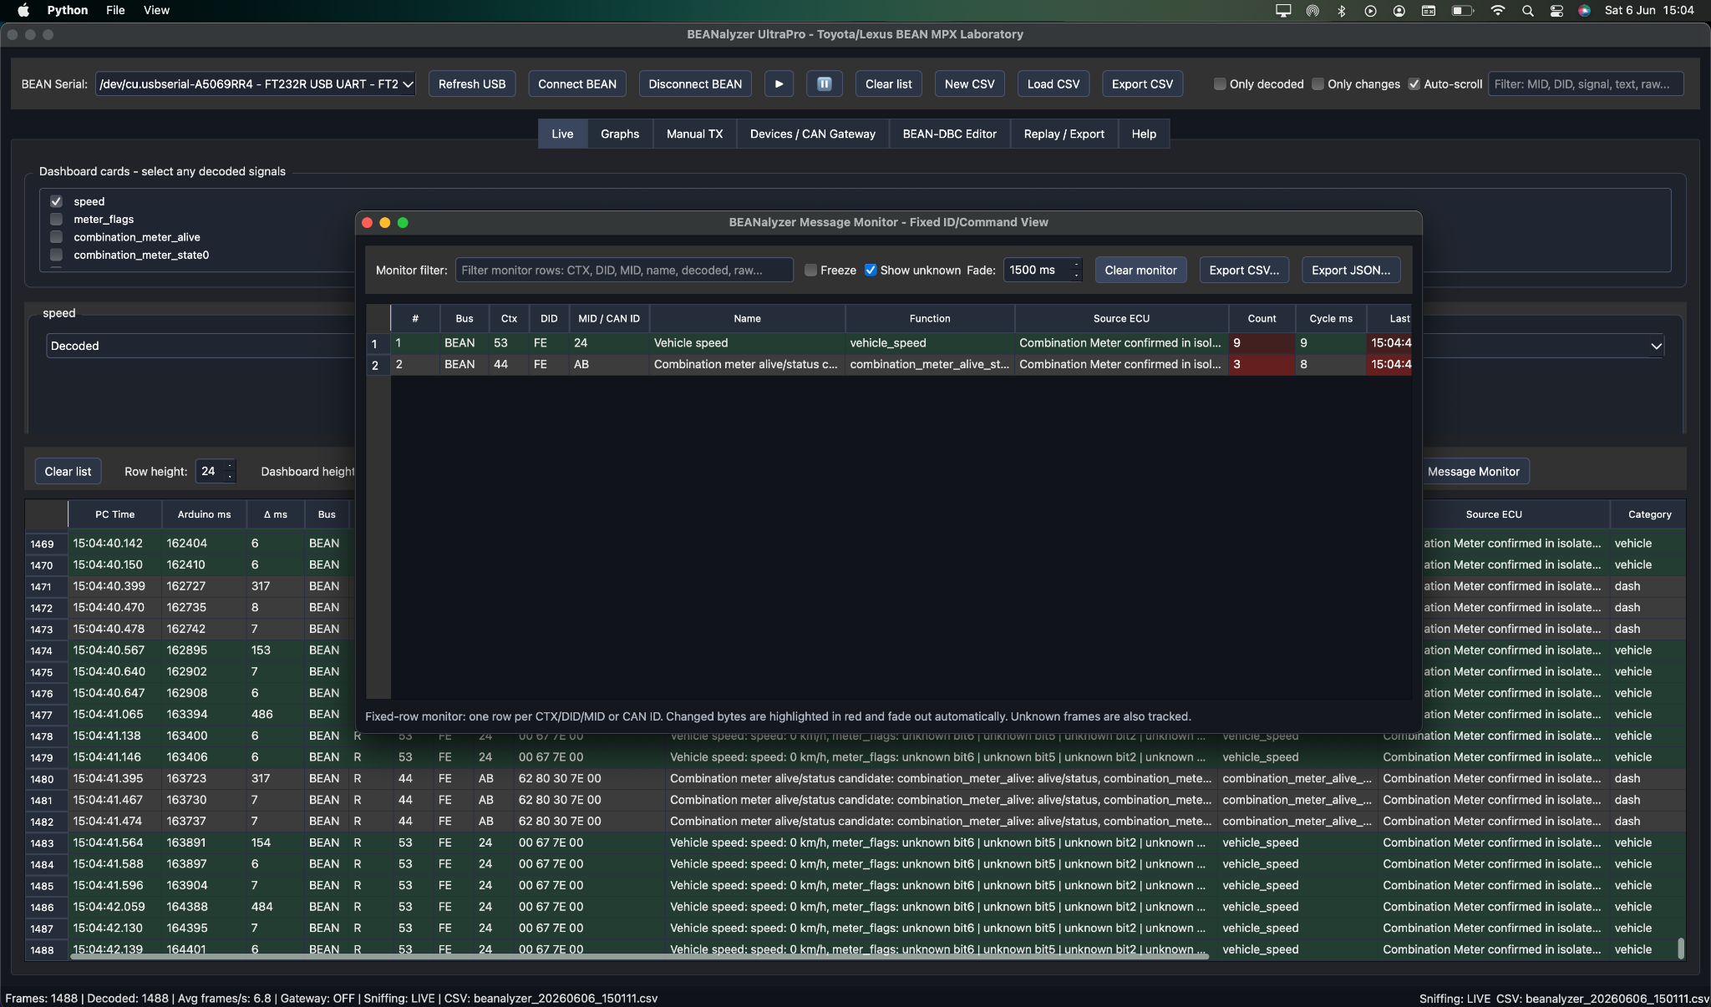Switch to the Manual TX tab
The image size is (1711, 1007).
click(x=694, y=134)
